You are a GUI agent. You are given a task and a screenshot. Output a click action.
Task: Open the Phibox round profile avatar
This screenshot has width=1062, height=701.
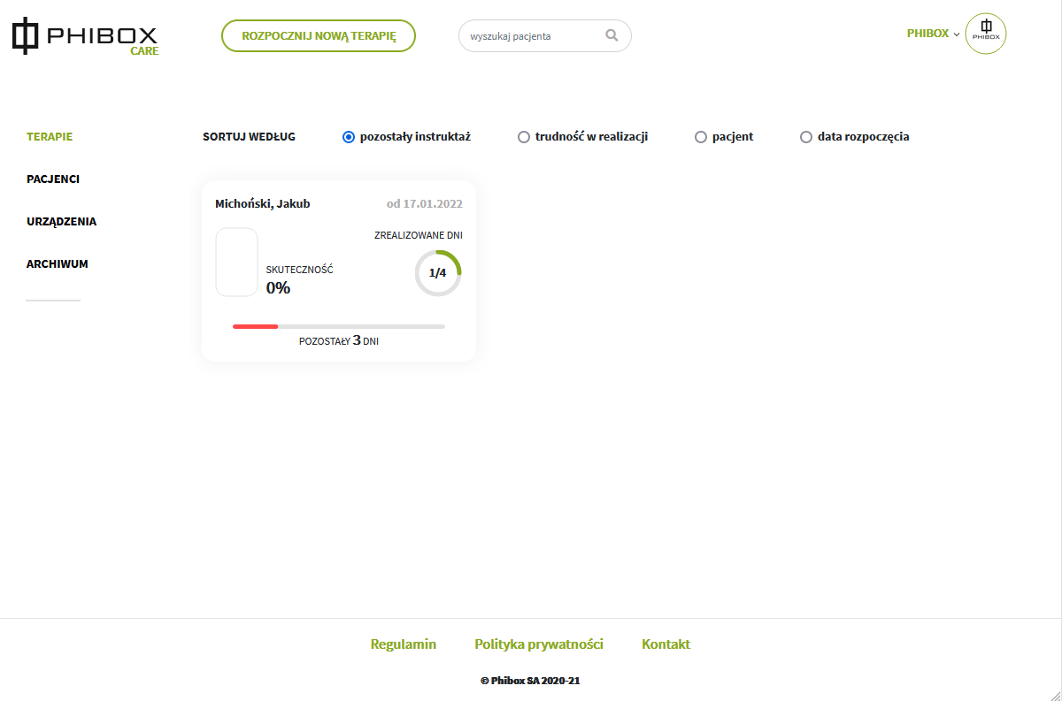tap(985, 34)
